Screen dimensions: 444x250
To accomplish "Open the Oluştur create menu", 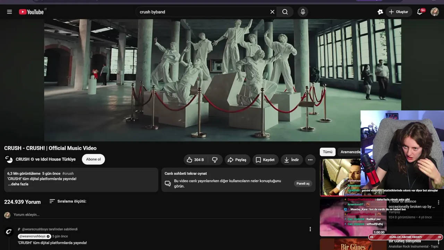I will click(399, 12).
